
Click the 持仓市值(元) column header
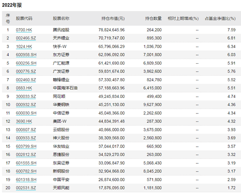point(113,18)
